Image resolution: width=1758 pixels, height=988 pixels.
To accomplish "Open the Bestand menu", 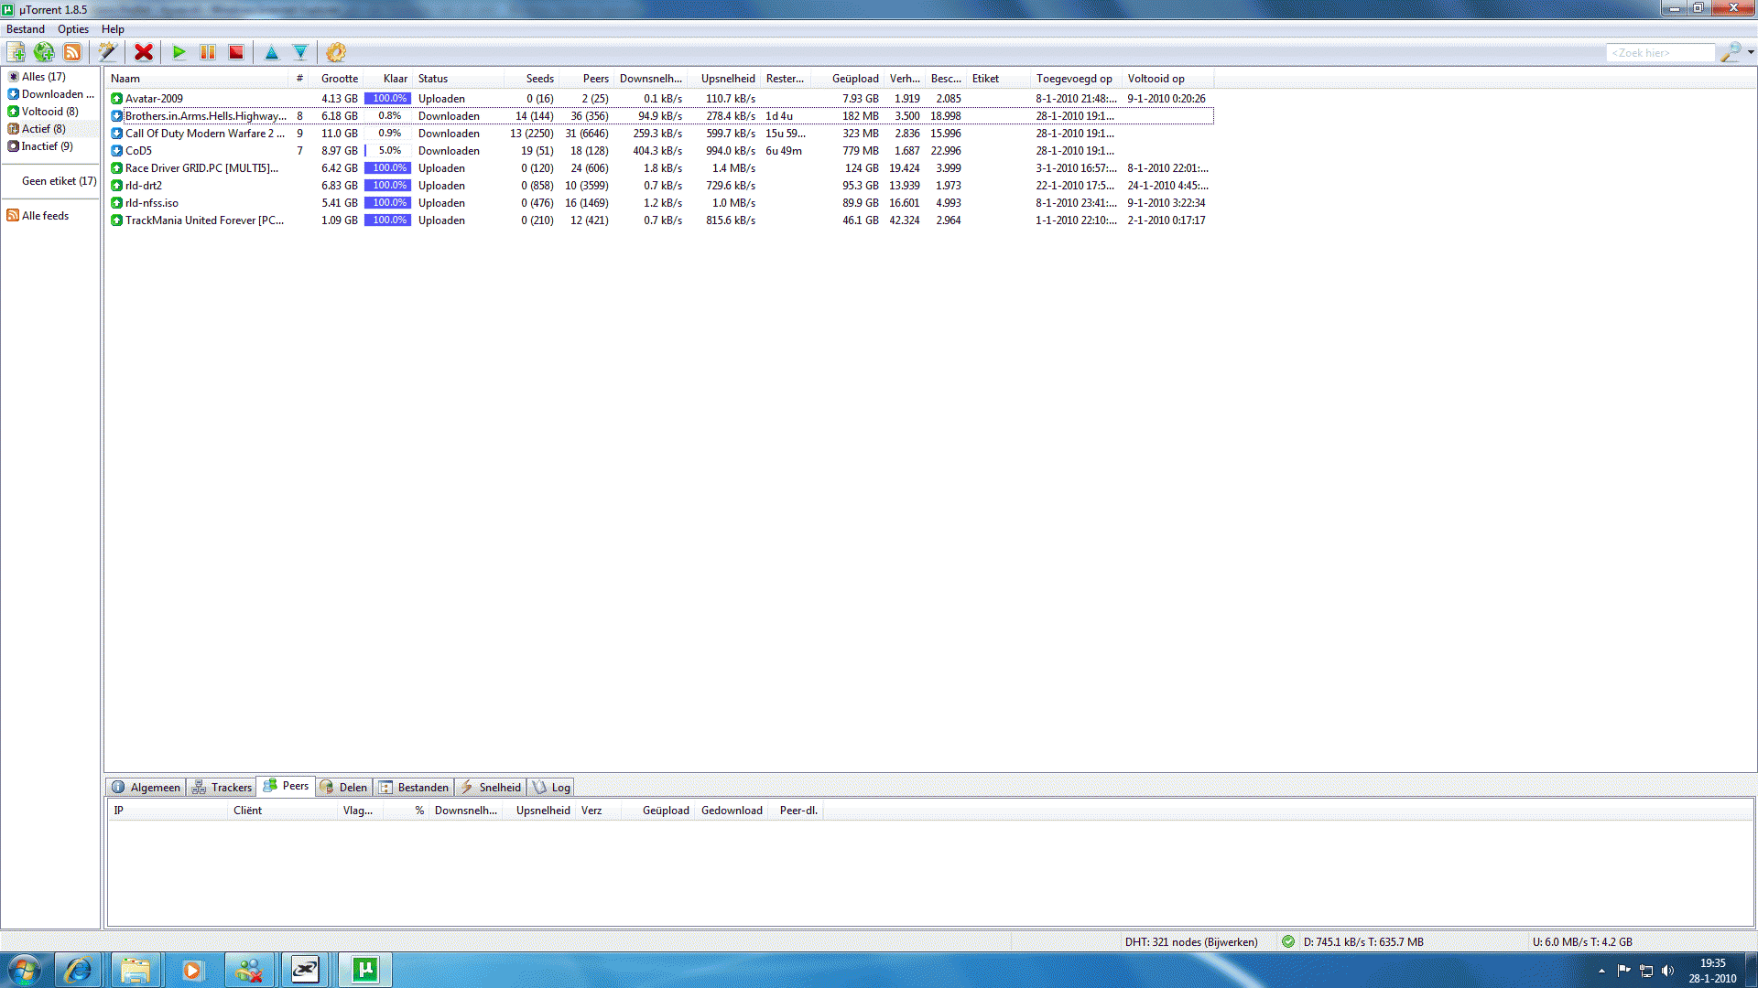I will tap(26, 29).
